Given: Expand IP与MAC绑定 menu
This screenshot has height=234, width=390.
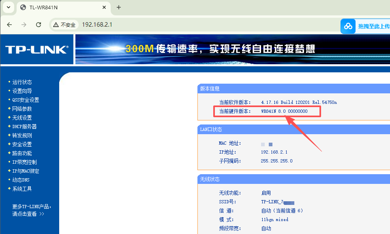Looking at the screenshot, I should [26, 171].
